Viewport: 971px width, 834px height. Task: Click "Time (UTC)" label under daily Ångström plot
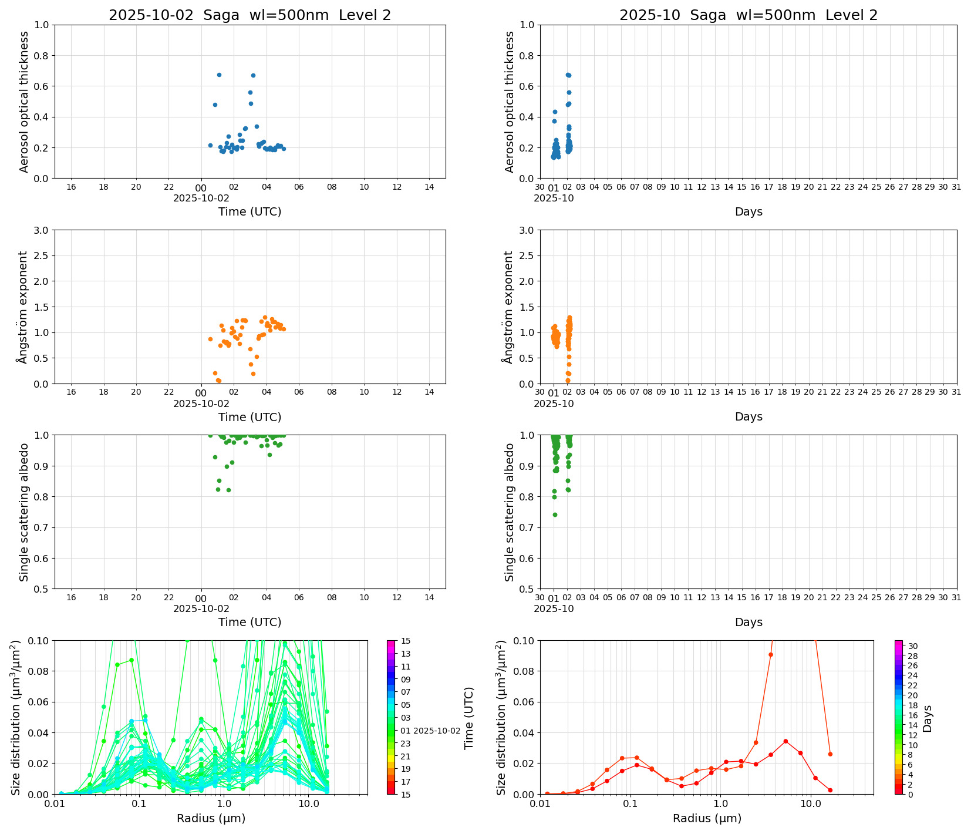[250, 417]
